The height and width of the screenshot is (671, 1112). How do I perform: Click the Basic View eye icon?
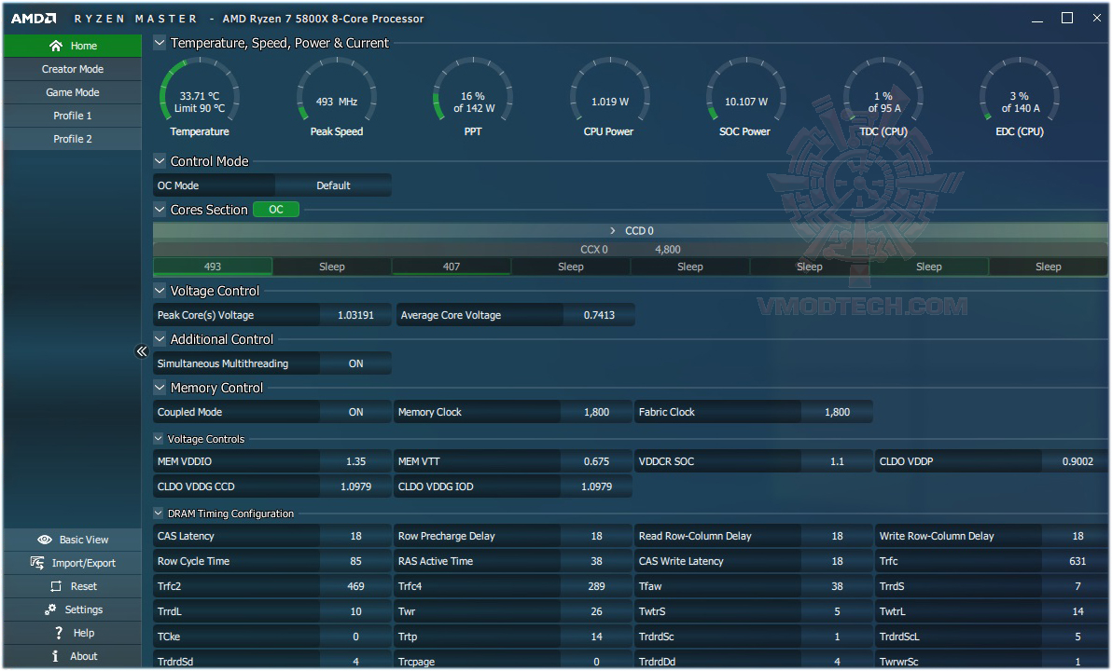pos(45,540)
